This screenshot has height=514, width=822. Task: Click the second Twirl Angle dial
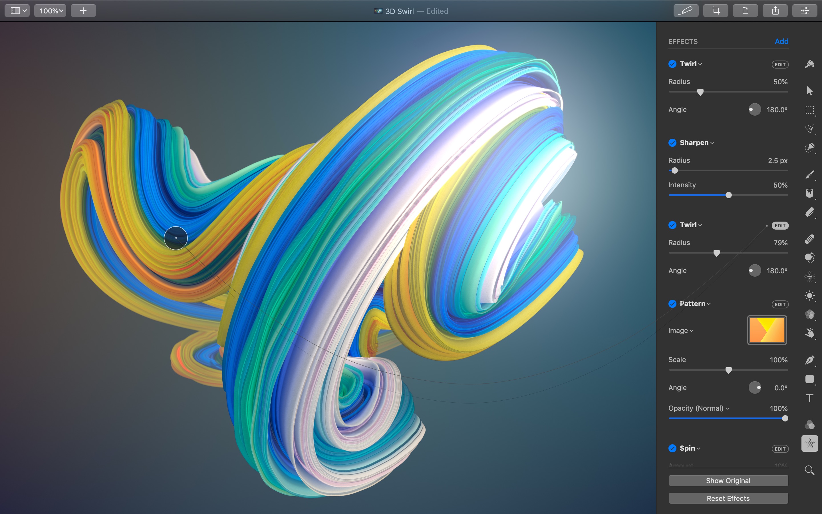click(x=755, y=271)
